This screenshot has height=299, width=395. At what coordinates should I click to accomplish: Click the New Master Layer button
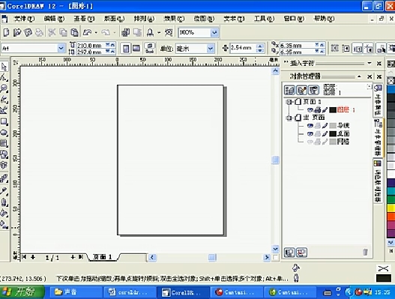pyautogui.click(x=301, y=252)
